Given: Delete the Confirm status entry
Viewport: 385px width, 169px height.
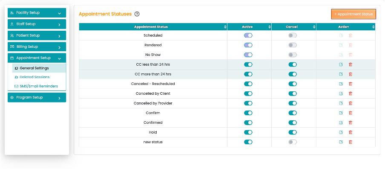Looking at the screenshot, I should click(351, 113).
